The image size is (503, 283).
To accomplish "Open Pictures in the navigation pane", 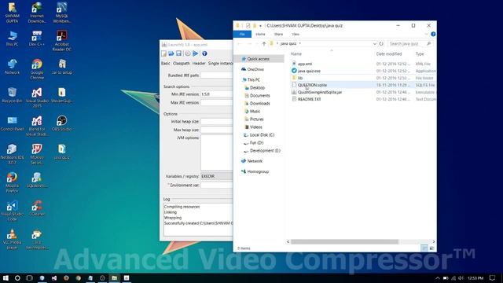I will click(x=257, y=119).
